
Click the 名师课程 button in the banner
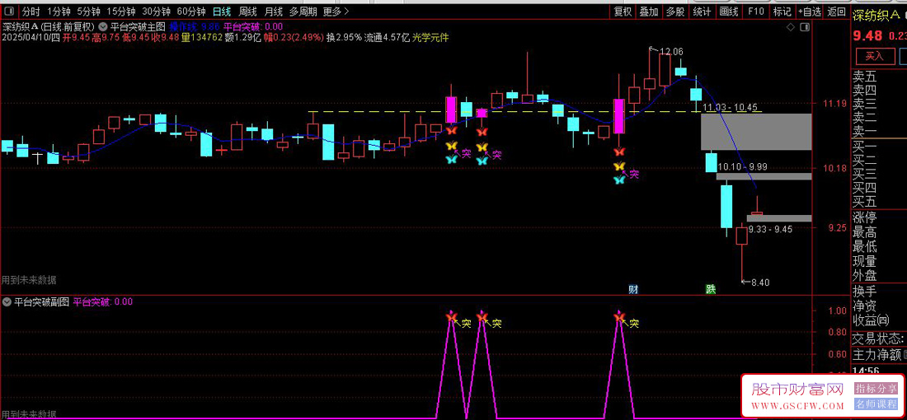coord(875,404)
